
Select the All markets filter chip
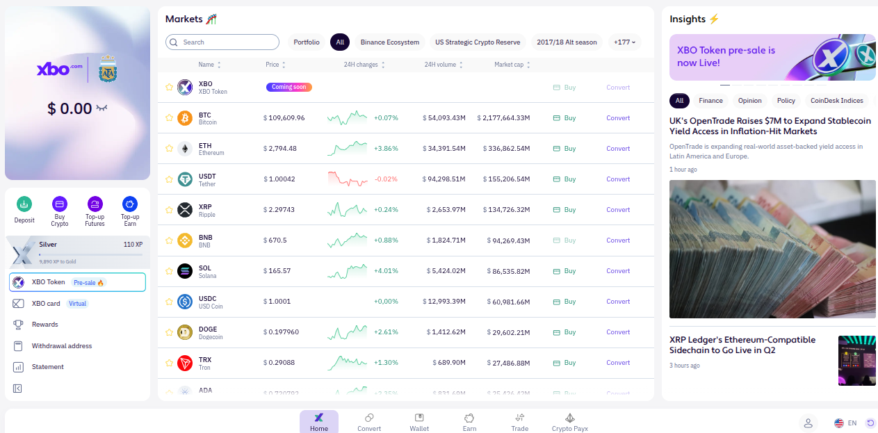[340, 42]
